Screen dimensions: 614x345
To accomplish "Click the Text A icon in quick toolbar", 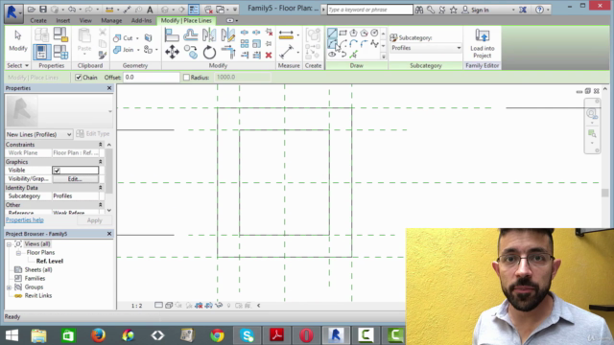I will coord(150,10).
